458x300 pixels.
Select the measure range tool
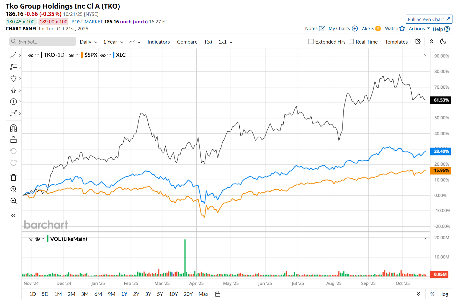click(x=13, y=113)
